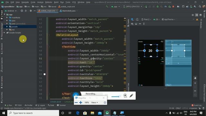Select the activity_main.xml tab
206x116 pixels.
click(x=48, y=11)
